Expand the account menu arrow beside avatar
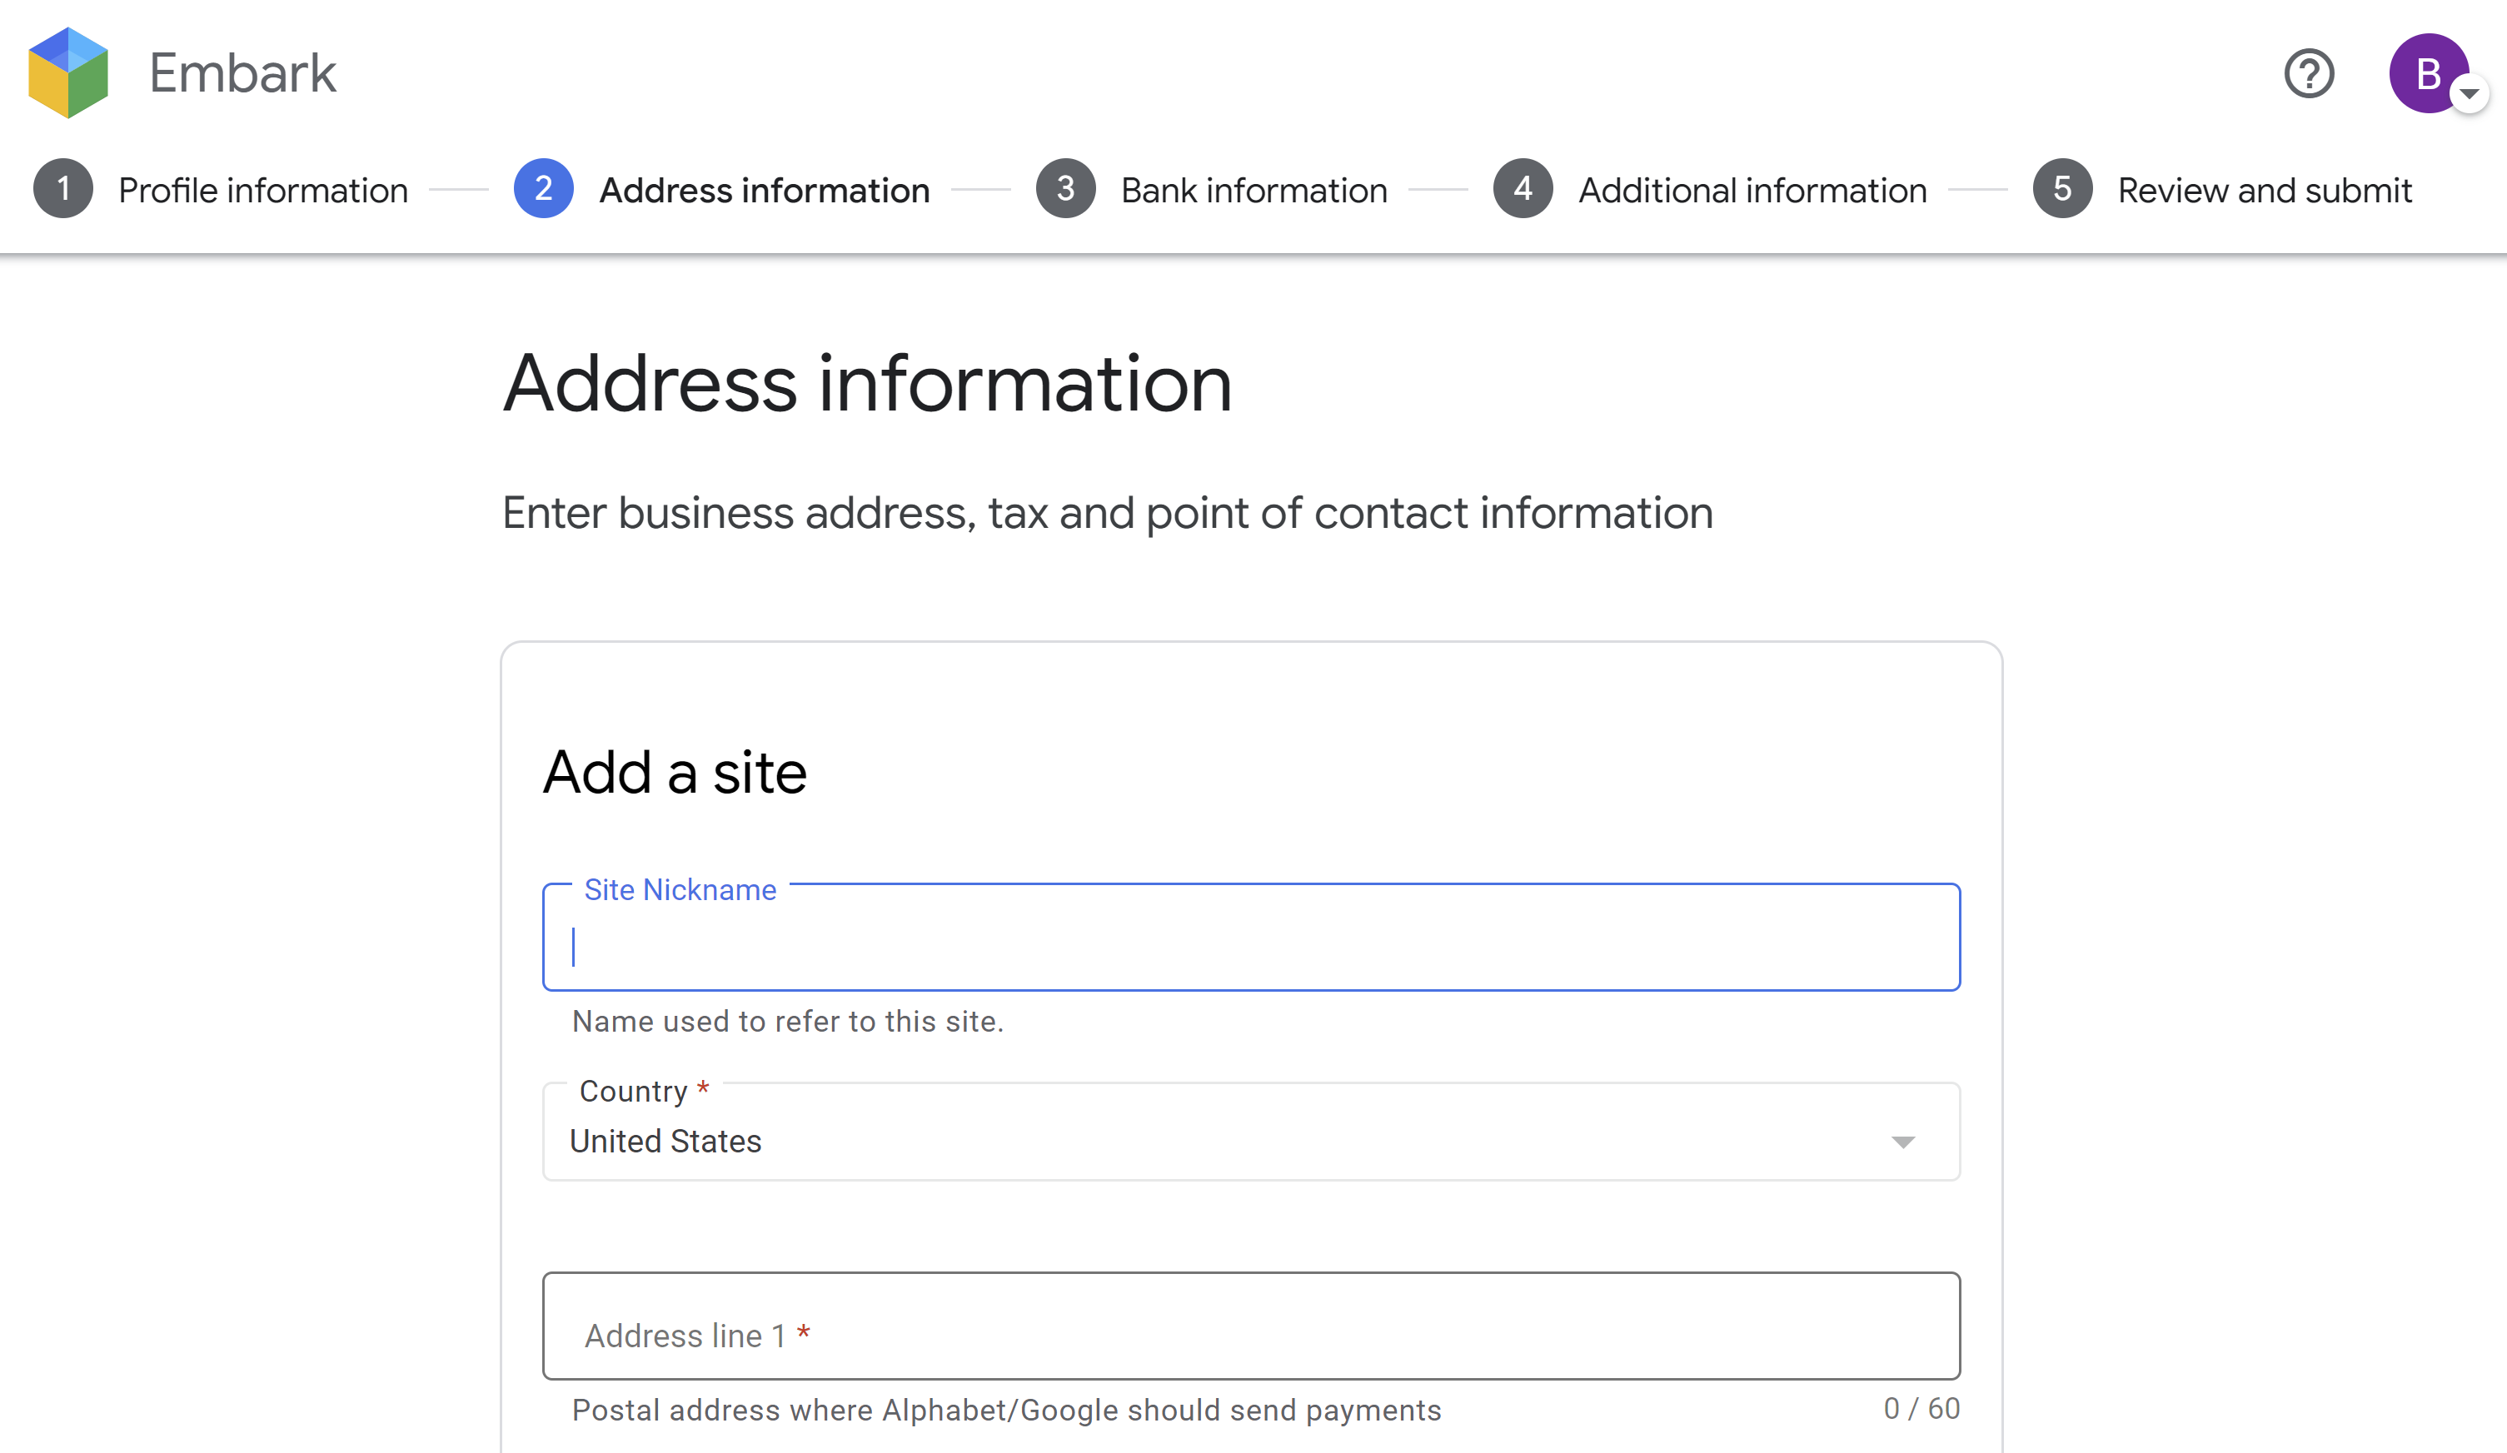The image size is (2507, 1453). [x=2470, y=94]
